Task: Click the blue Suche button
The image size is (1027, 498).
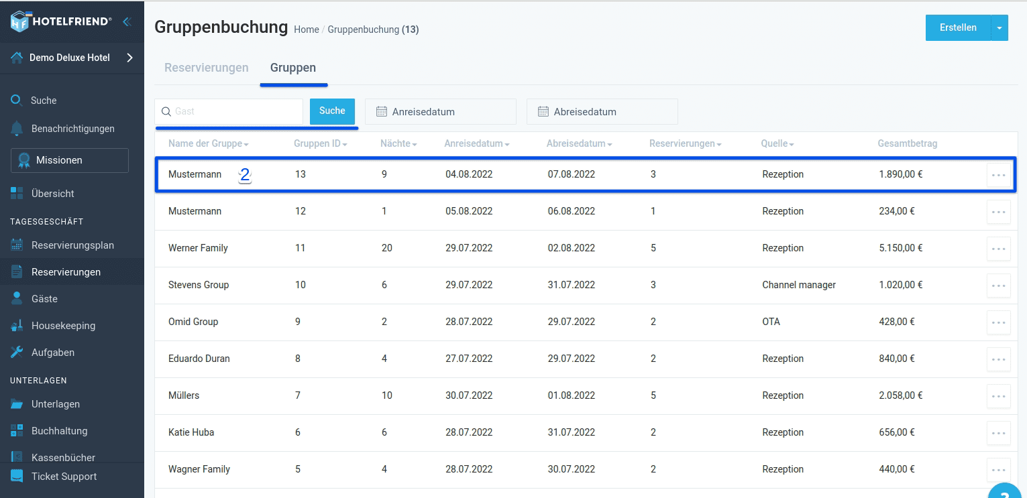Action: tap(332, 111)
